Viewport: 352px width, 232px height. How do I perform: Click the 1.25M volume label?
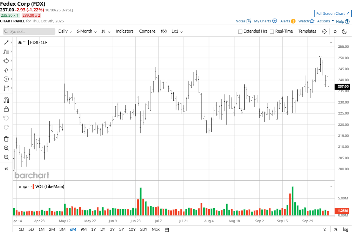click(x=343, y=211)
